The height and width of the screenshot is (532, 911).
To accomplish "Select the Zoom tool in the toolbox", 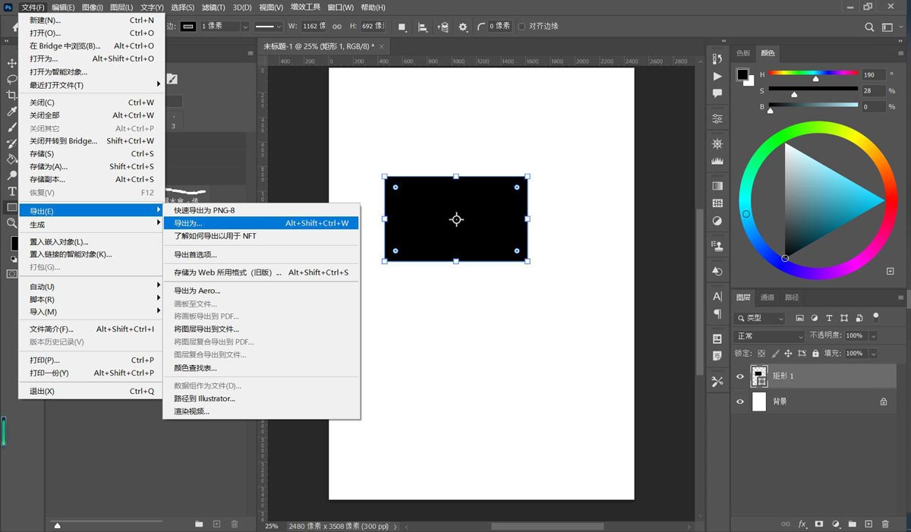I will pyautogui.click(x=11, y=223).
